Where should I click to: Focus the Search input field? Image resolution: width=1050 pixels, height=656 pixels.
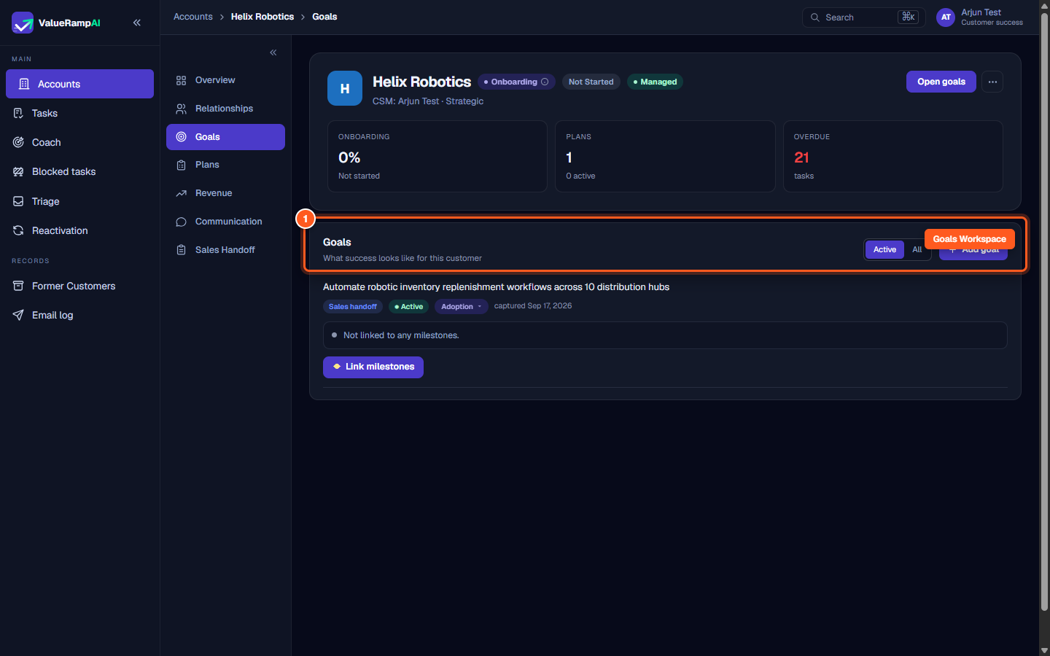click(864, 17)
